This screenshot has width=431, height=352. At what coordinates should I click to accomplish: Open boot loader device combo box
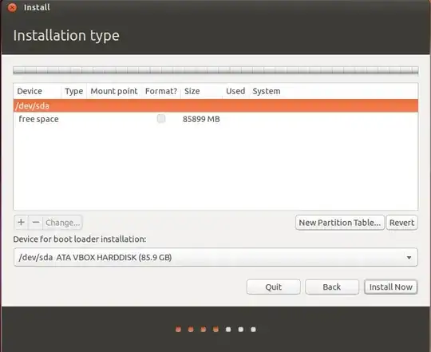(215, 257)
